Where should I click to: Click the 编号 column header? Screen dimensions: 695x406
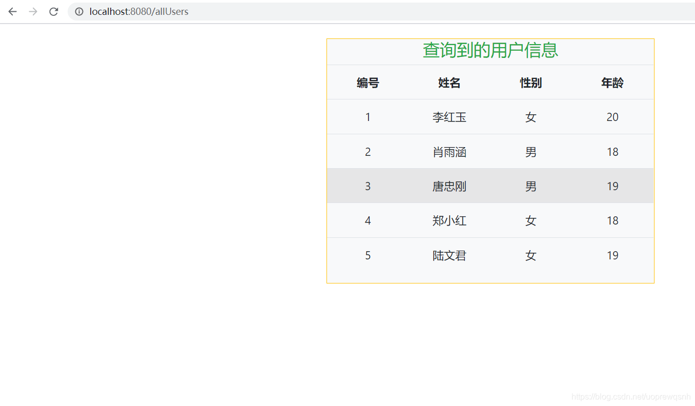coord(368,83)
